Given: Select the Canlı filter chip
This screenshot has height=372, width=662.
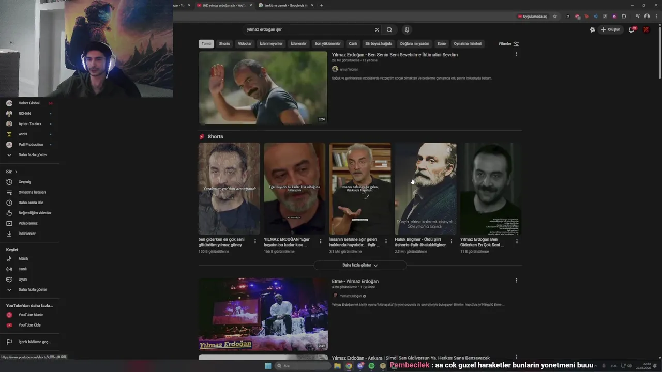Looking at the screenshot, I should 353,44.
